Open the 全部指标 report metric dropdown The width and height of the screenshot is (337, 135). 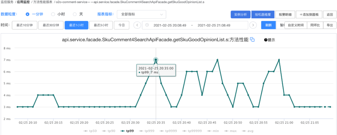click(141, 14)
